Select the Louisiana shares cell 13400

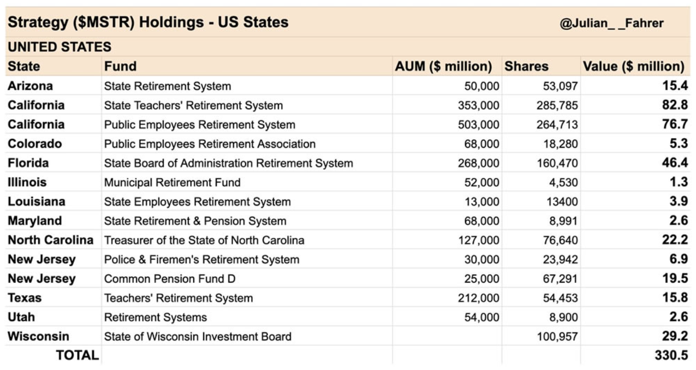tap(562, 202)
